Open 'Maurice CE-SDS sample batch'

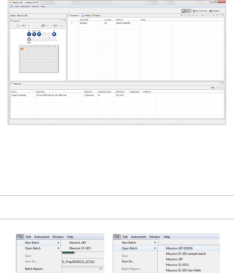tap(188, 254)
